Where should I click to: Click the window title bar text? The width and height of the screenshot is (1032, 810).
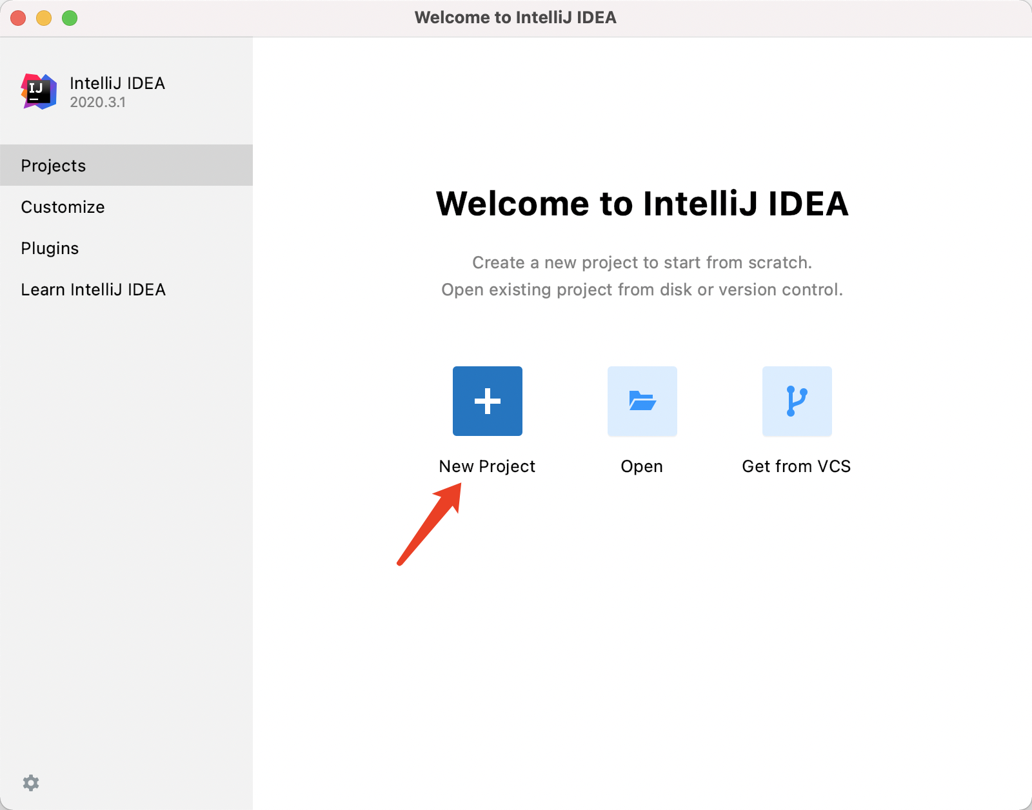(515, 17)
